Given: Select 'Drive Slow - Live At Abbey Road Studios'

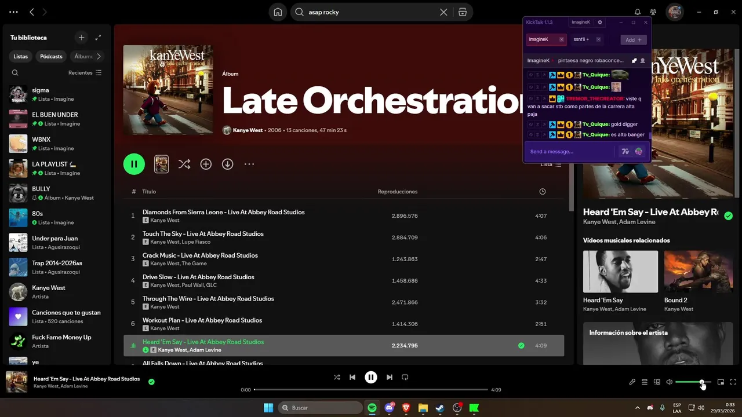Looking at the screenshot, I should point(198,277).
